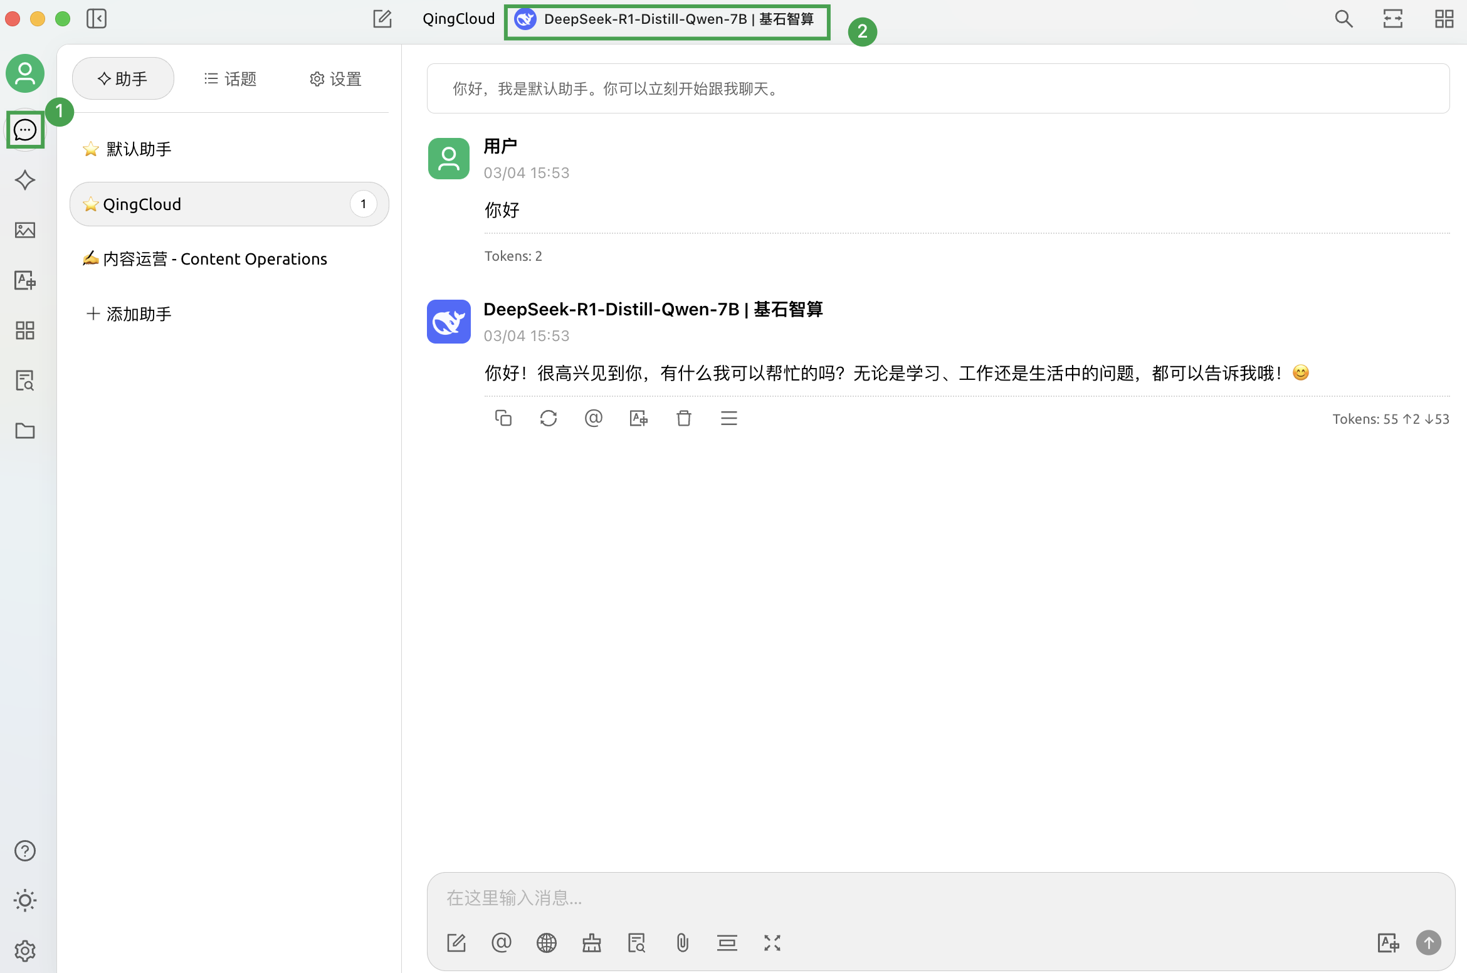Copy the DeepSeek reply message
1467x973 pixels.
pyautogui.click(x=503, y=418)
